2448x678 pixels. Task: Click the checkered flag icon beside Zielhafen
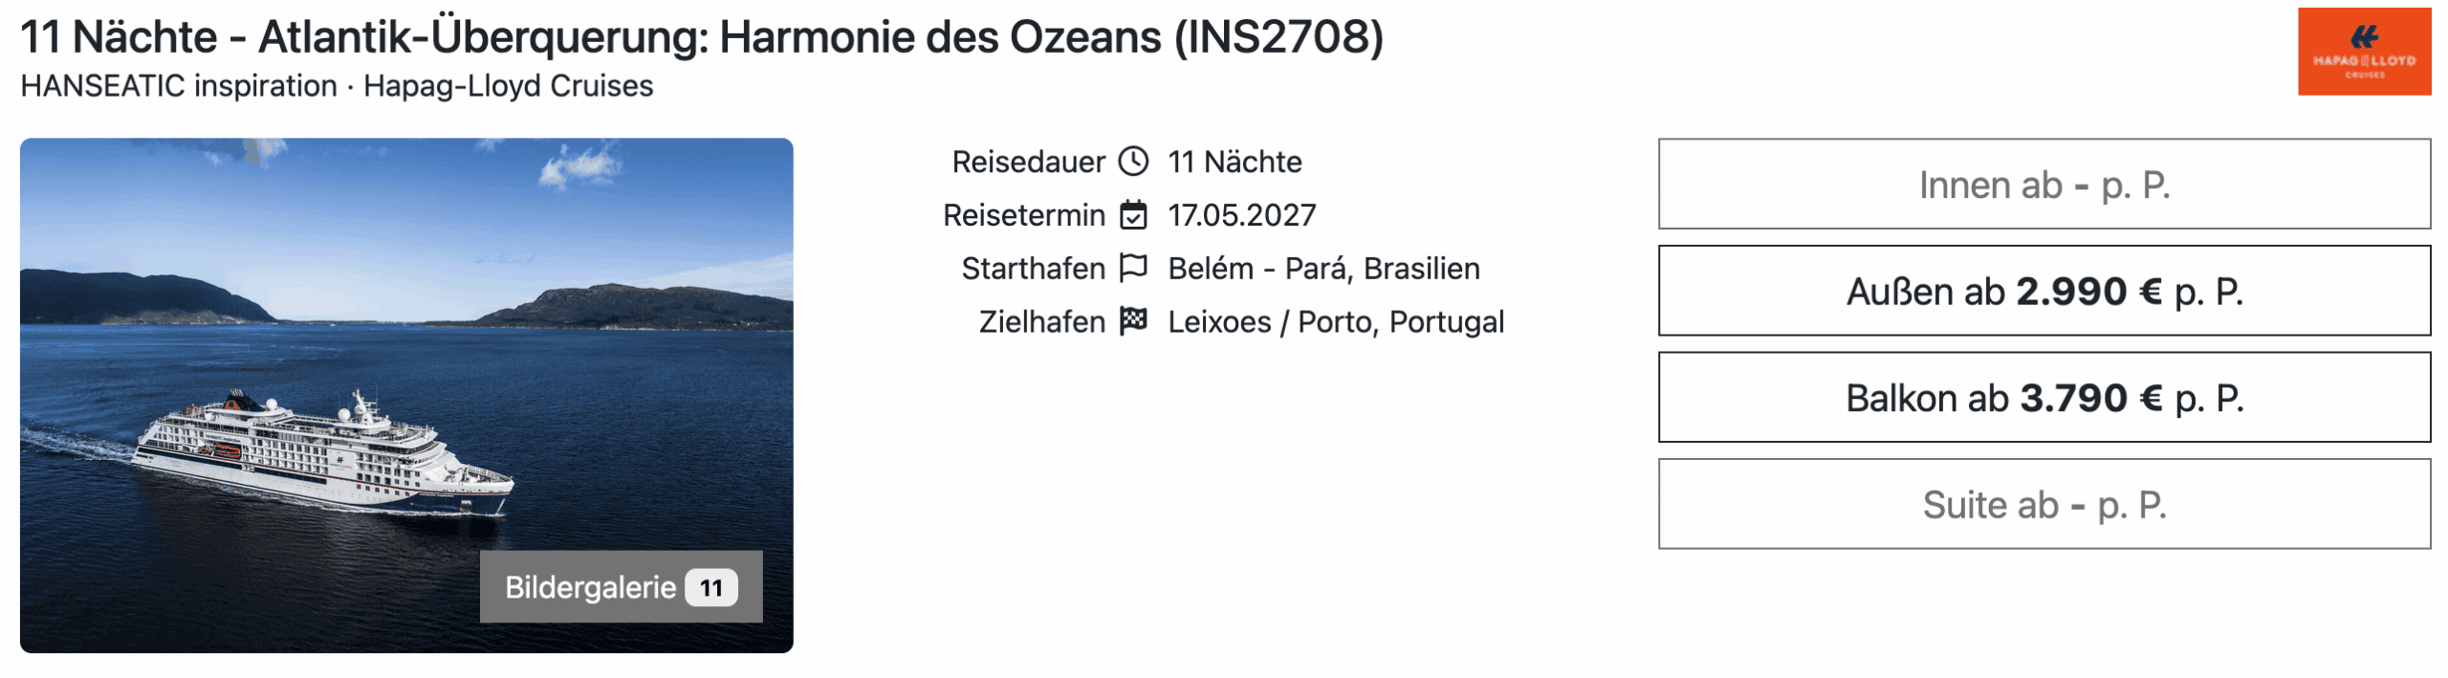pyautogui.click(x=1133, y=321)
